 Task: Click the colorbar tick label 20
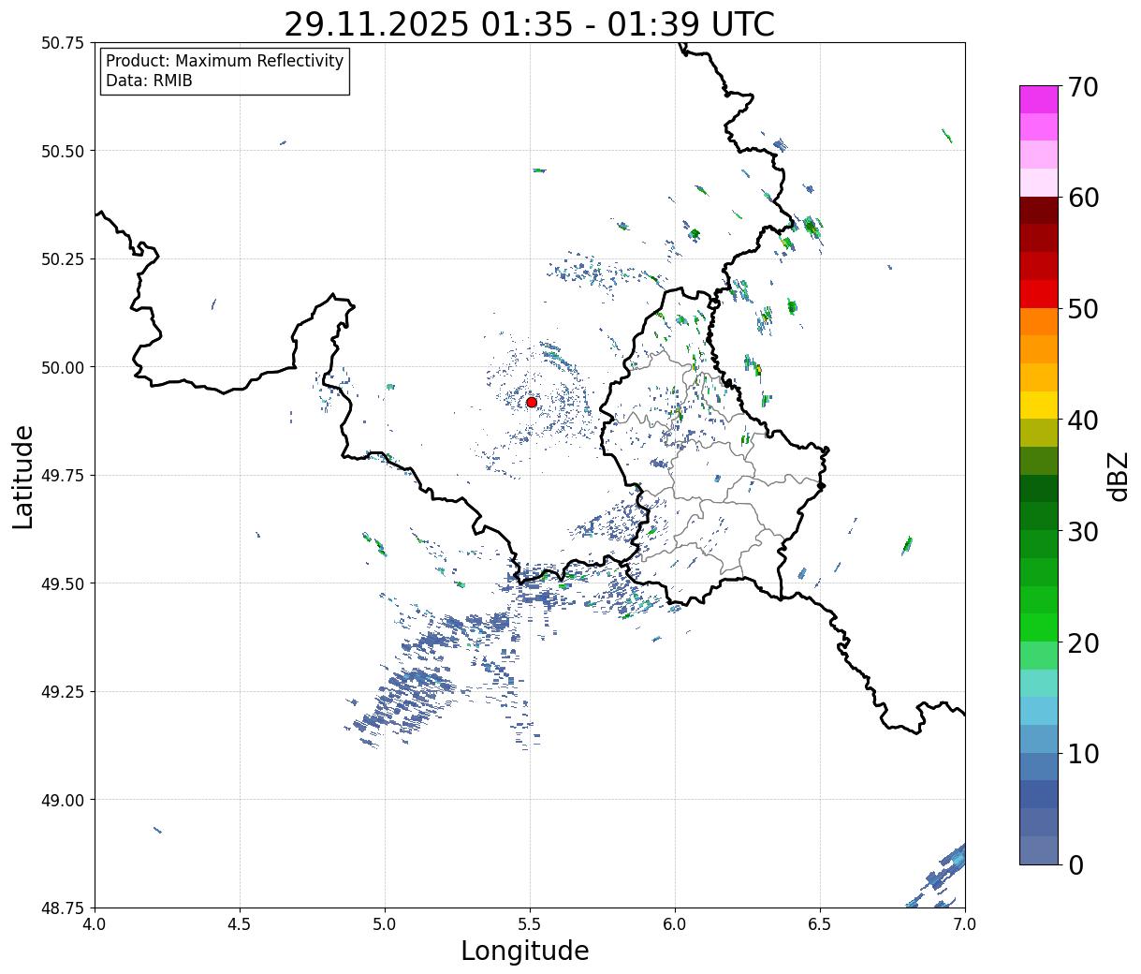click(x=1083, y=642)
